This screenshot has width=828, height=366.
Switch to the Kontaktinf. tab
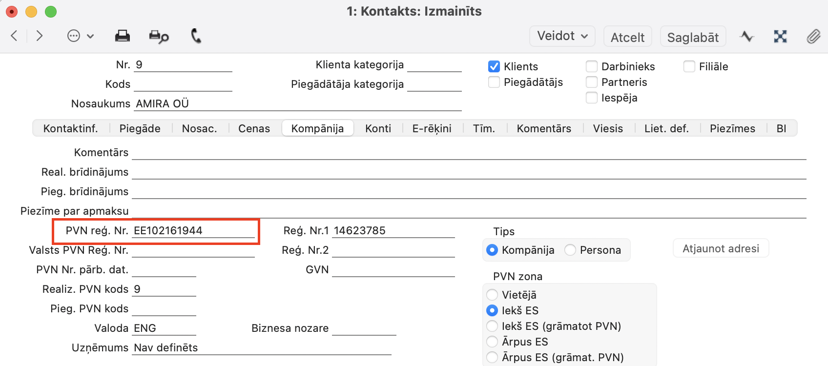click(x=71, y=128)
